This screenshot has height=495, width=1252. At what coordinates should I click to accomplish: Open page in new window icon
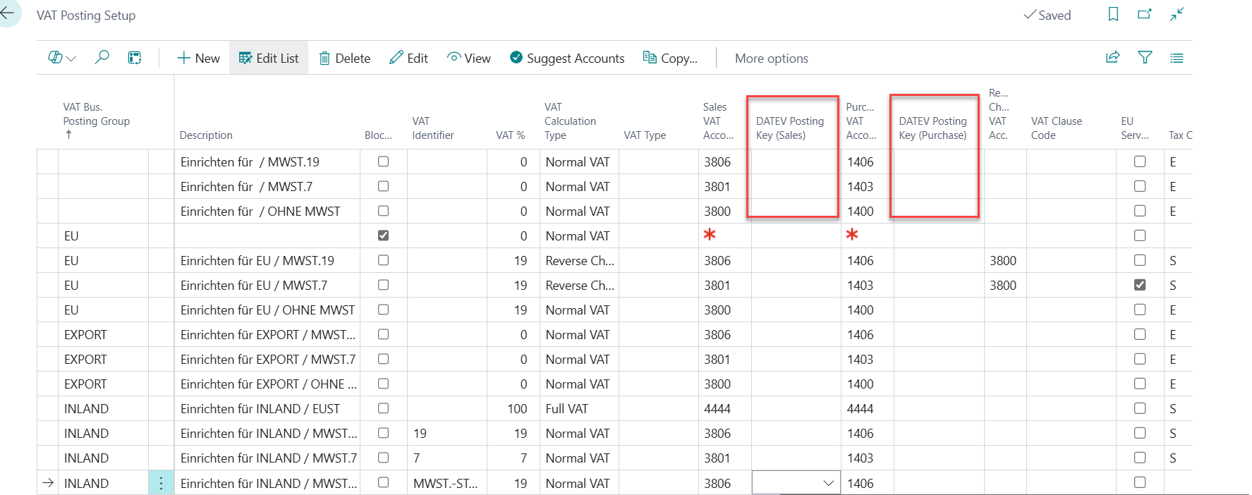[1144, 15]
